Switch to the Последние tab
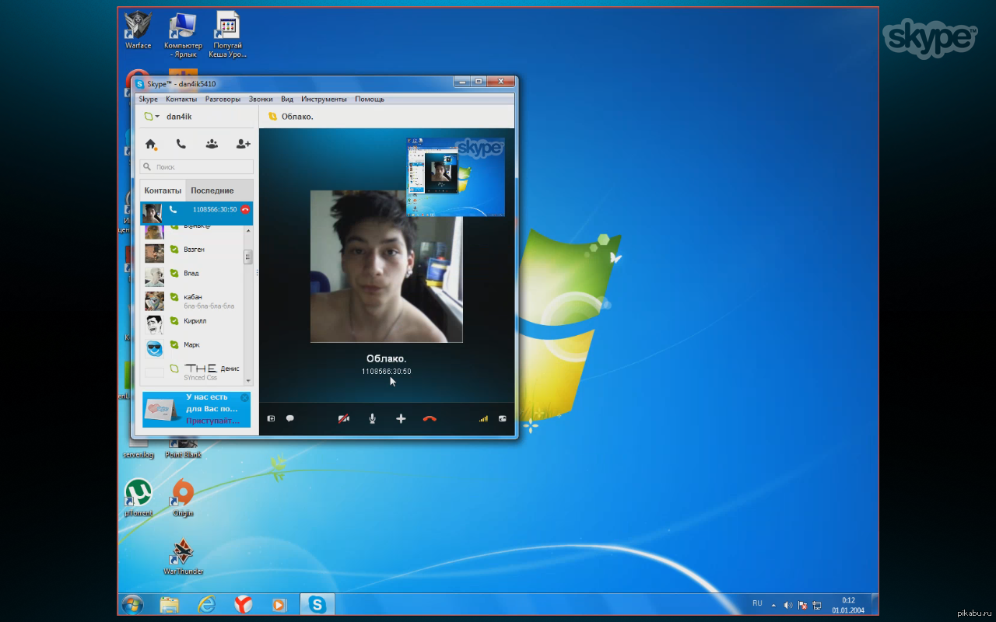996x622 pixels. [x=212, y=190]
